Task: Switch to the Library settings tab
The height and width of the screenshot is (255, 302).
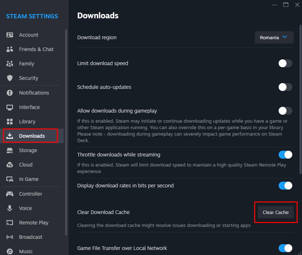Action: (27, 122)
